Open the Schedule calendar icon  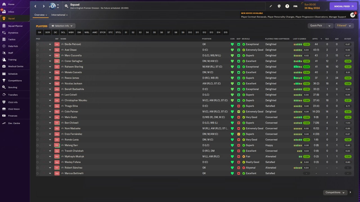pyautogui.click(x=4, y=74)
